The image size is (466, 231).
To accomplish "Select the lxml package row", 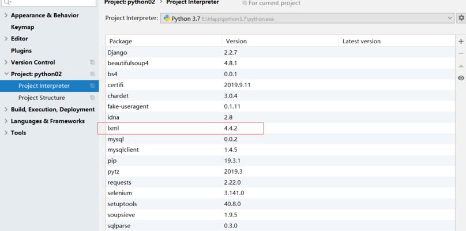I will pyautogui.click(x=280, y=128).
